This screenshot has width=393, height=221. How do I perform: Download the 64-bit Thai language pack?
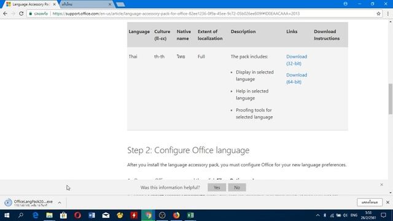click(x=297, y=79)
